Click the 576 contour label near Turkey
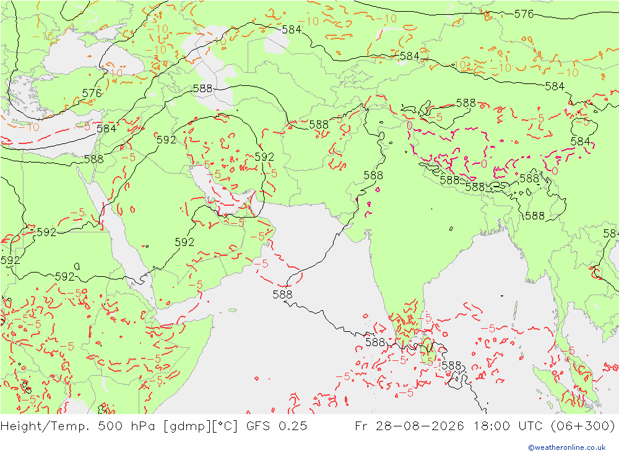Screen dimensions: 619x453 (x=92, y=93)
